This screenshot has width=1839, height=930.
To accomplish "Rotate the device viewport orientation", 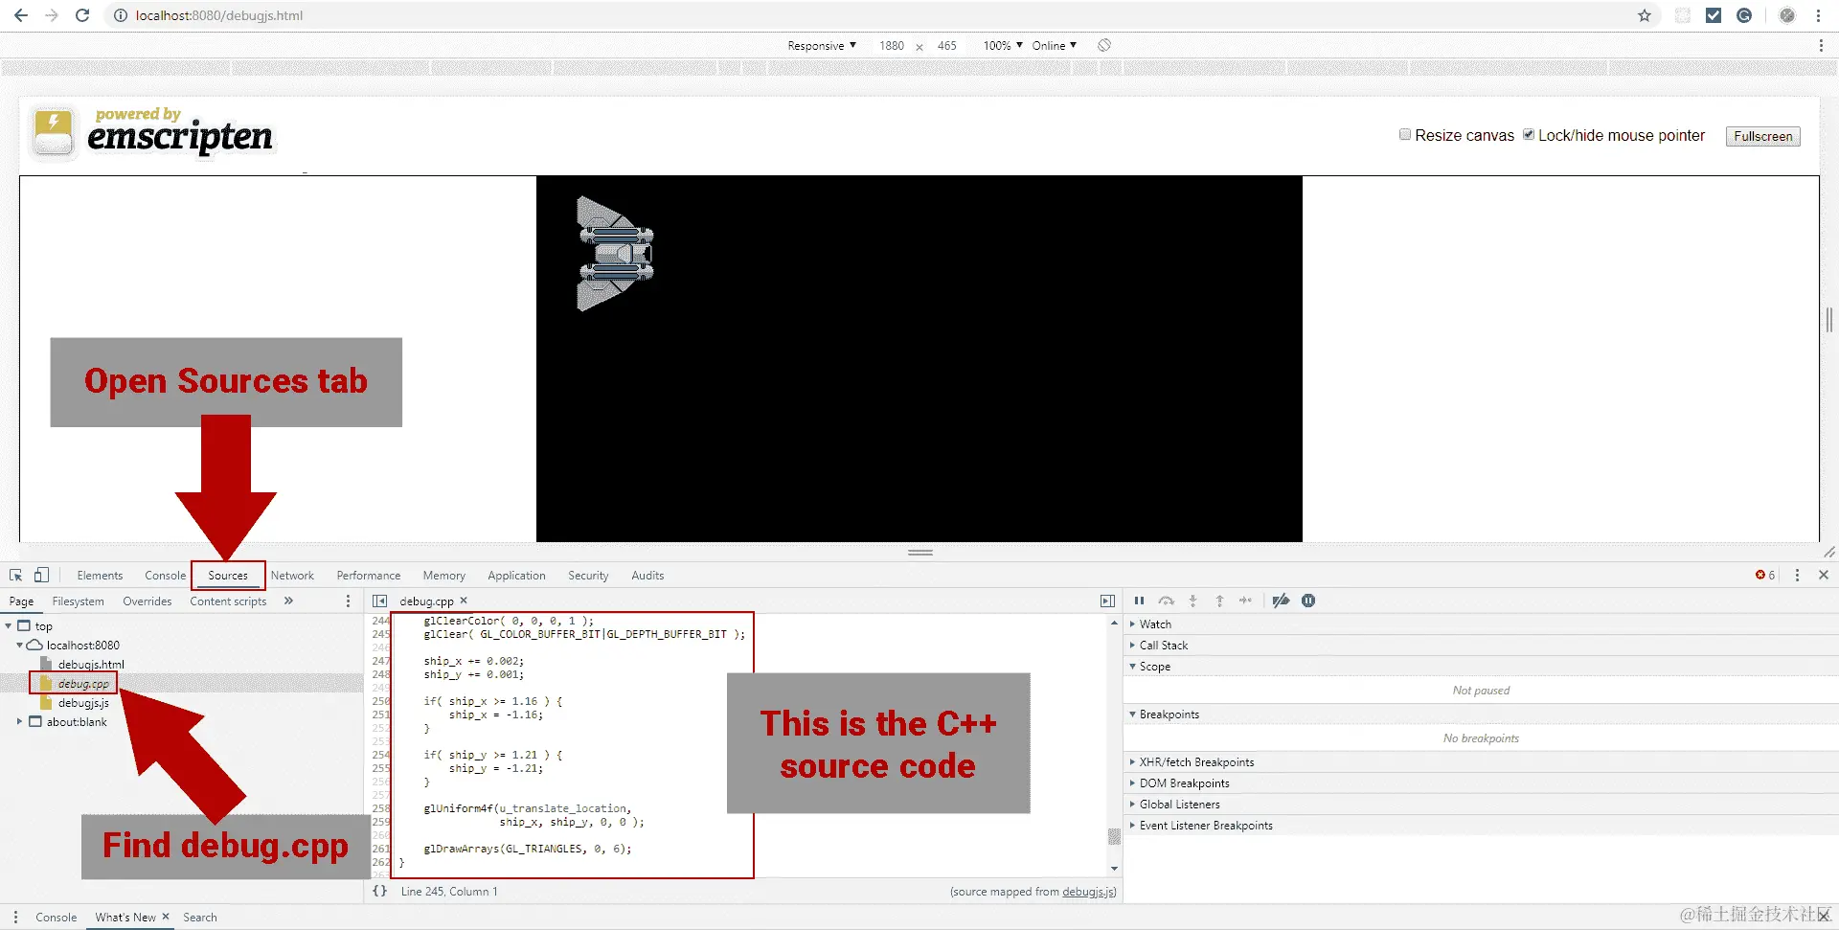I will (1104, 45).
